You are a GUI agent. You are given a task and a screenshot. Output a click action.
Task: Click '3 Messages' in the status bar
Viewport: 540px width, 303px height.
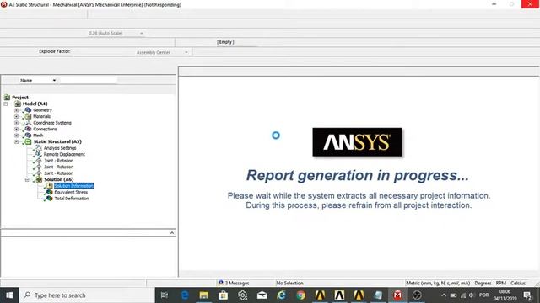pos(237,283)
